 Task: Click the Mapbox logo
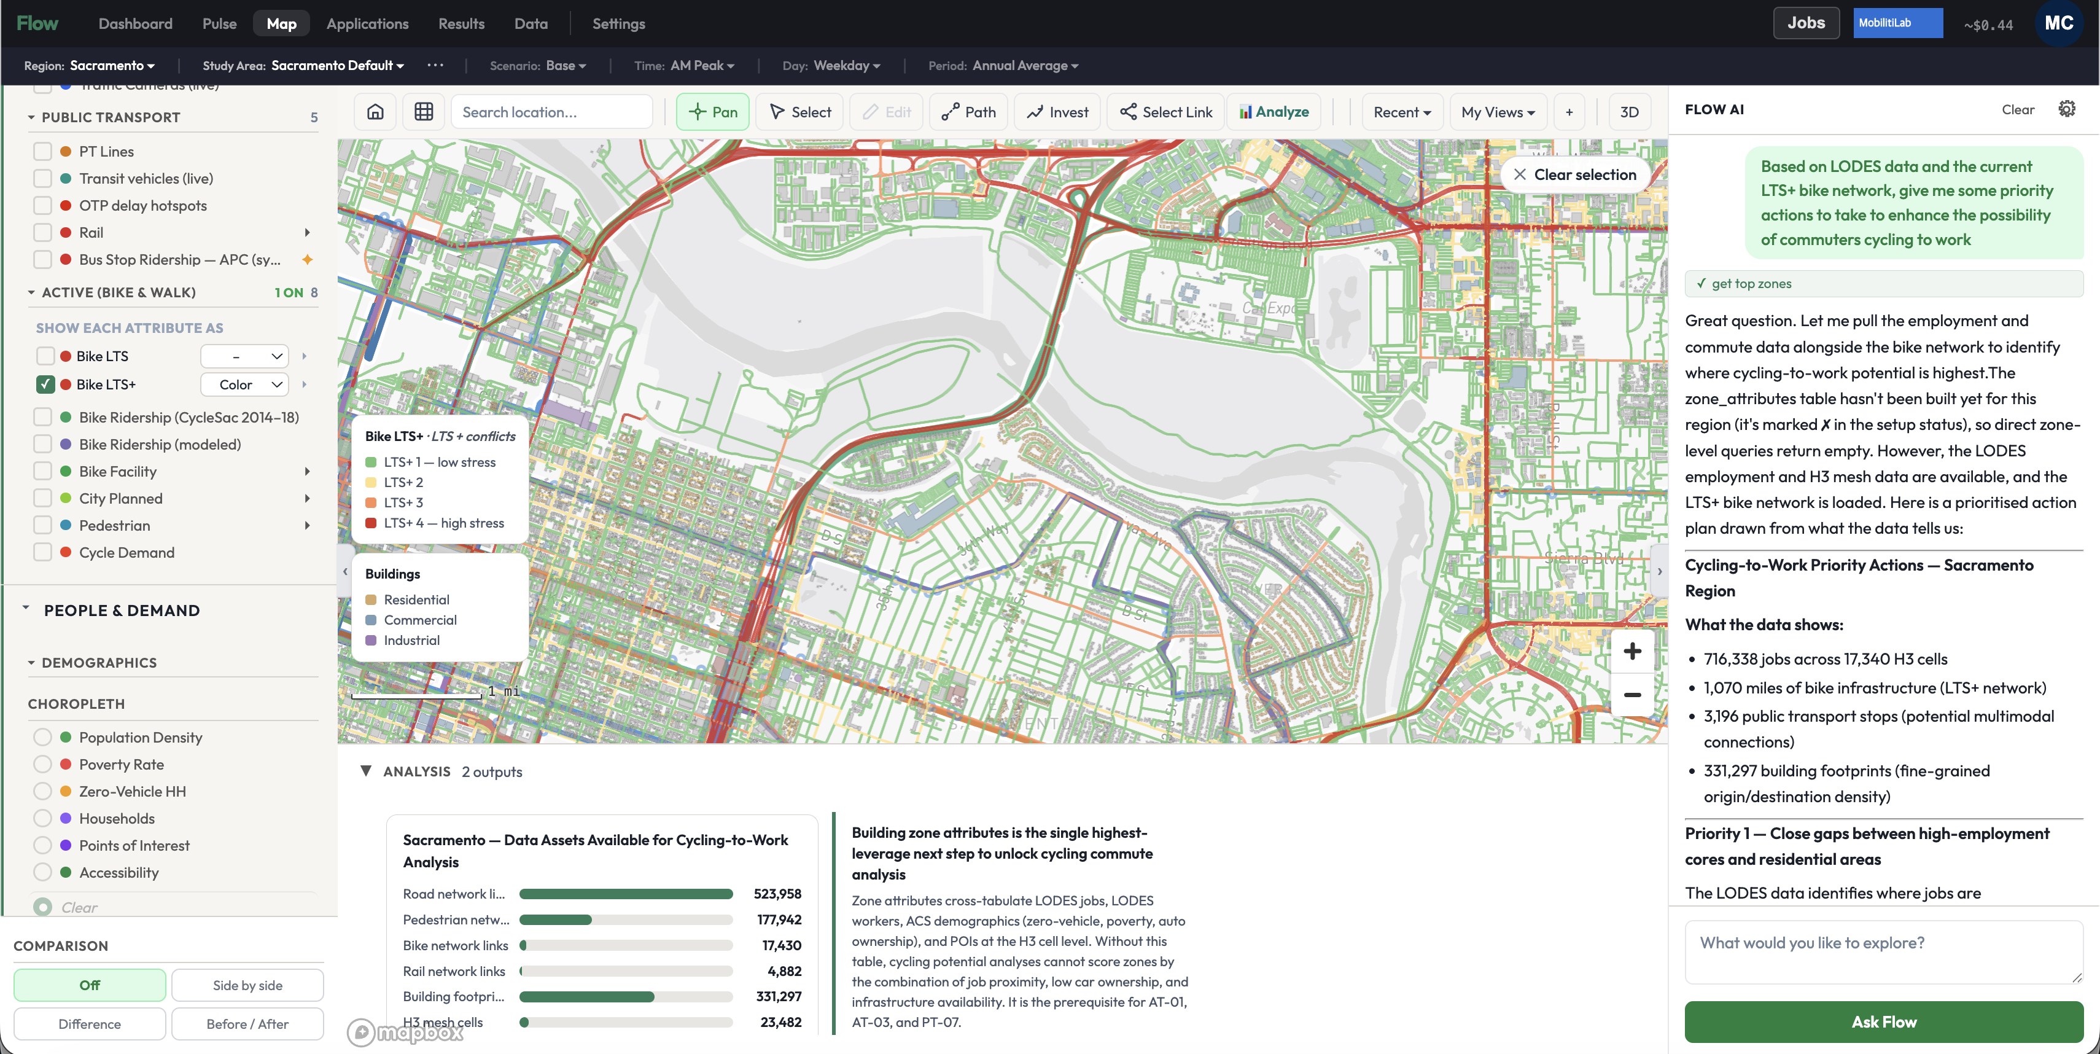pos(405,1033)
